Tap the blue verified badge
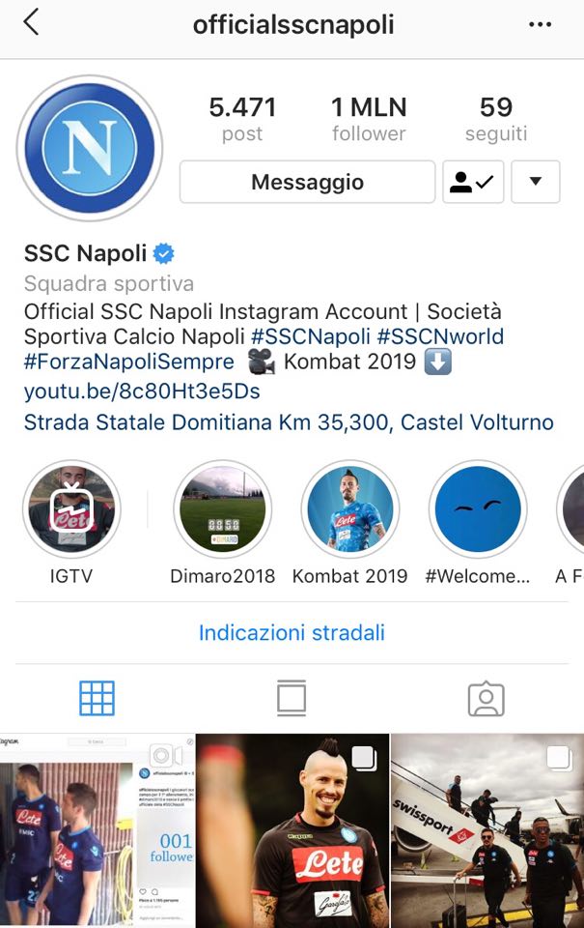This screenshot has height=928, width=584. (164, 254)
